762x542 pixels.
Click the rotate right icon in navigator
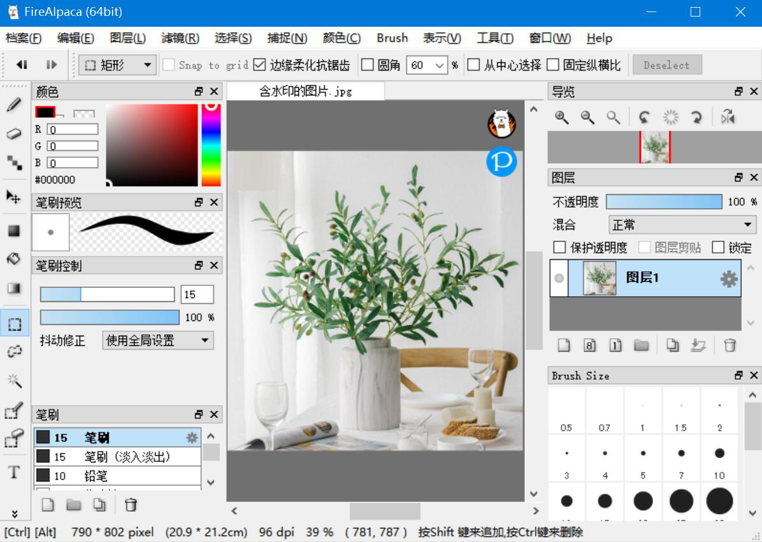(x=696, y=117)
